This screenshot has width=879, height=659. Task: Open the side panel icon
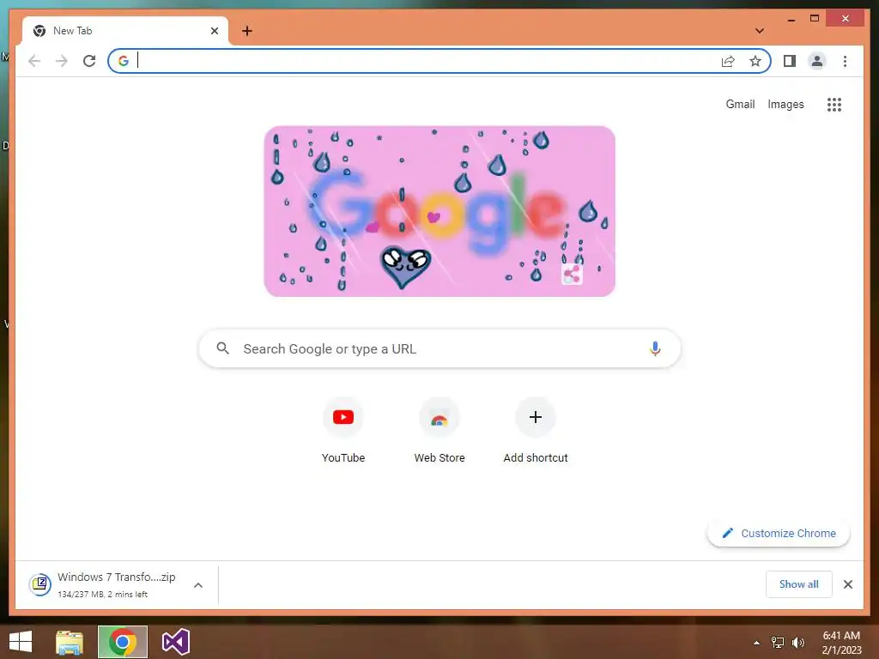point(790,61)
